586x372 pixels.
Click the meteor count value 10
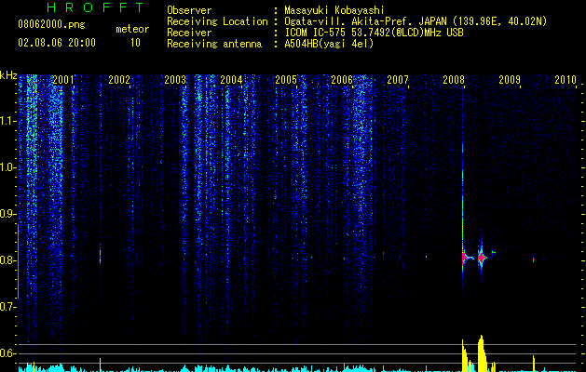135,43
